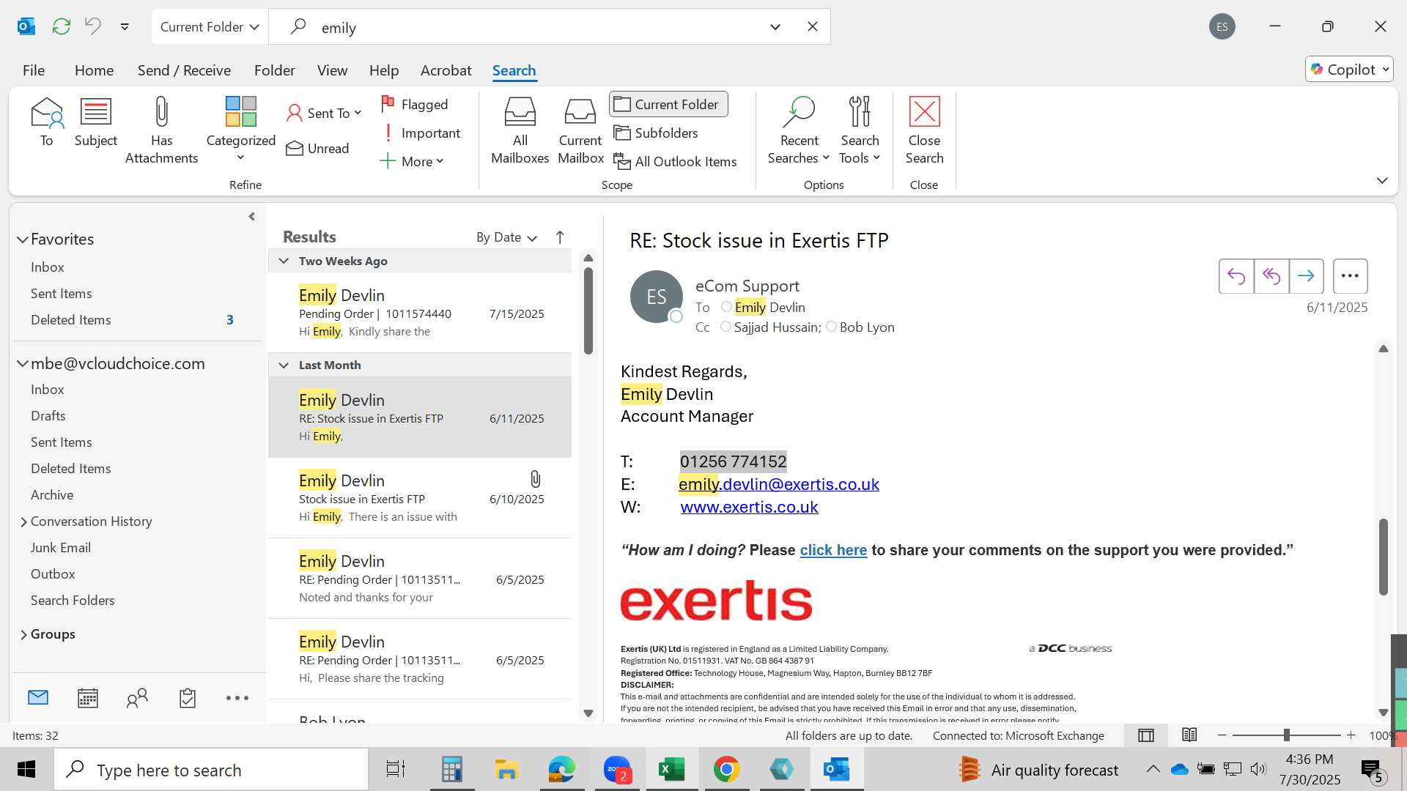The width and height of the screenshot is (1407, 791).
Task: Open Search Tools dropdown
Action: point(860,130)
